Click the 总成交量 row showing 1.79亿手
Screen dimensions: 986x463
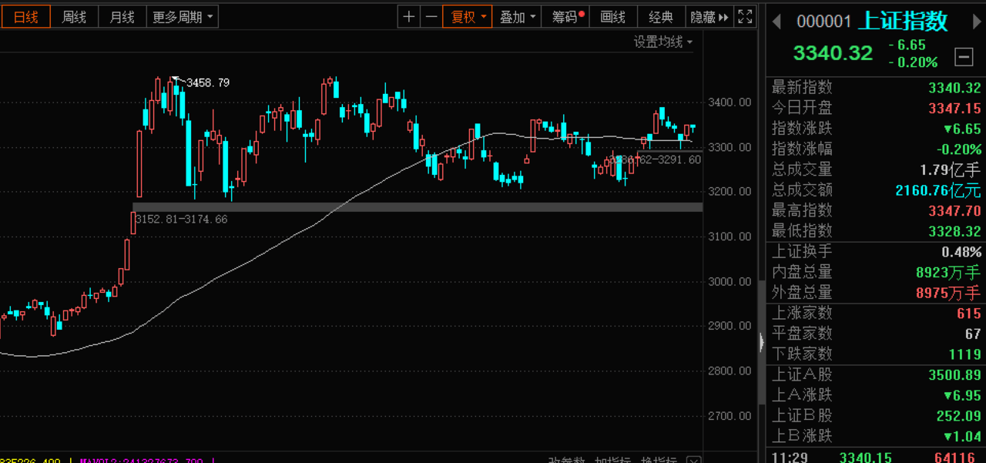[876, 169]
